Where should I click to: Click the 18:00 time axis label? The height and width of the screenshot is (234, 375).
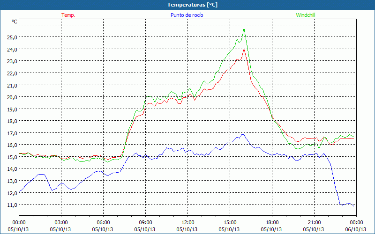[x=272, y=223]
